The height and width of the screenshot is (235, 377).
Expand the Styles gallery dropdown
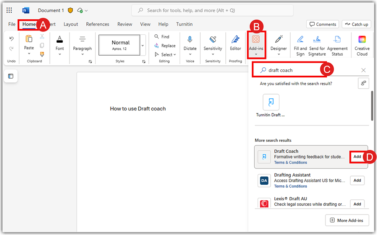pos(143,45)
